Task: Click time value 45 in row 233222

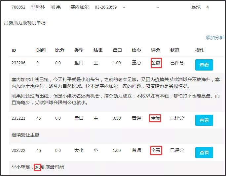Action: tap(39, 151)
